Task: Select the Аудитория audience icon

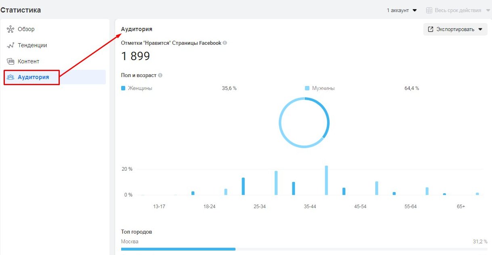Action: [10, 77]
